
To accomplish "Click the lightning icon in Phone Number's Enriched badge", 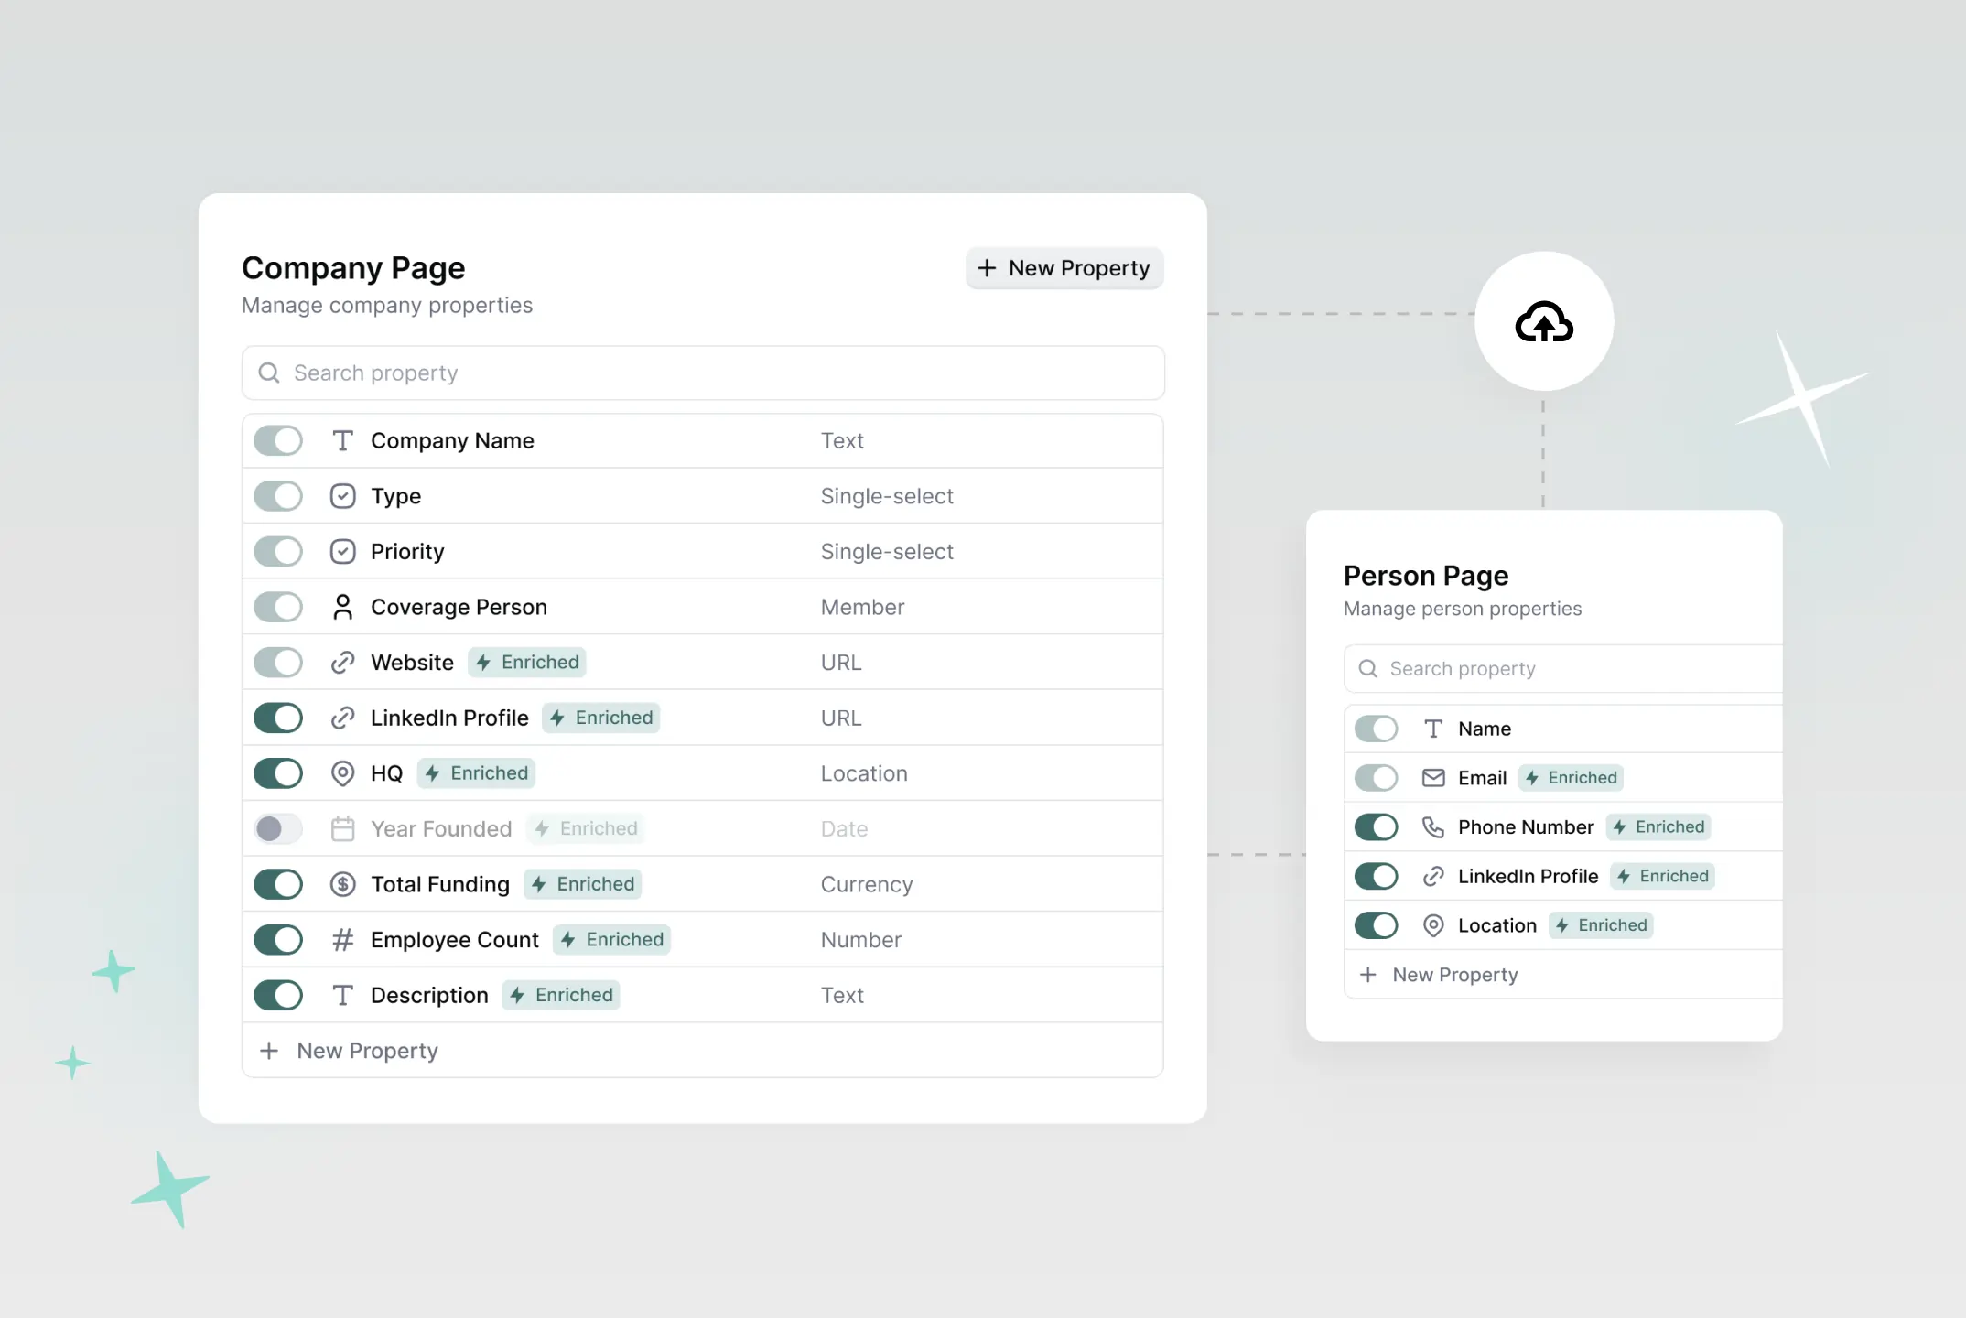I will point(1619,827).
